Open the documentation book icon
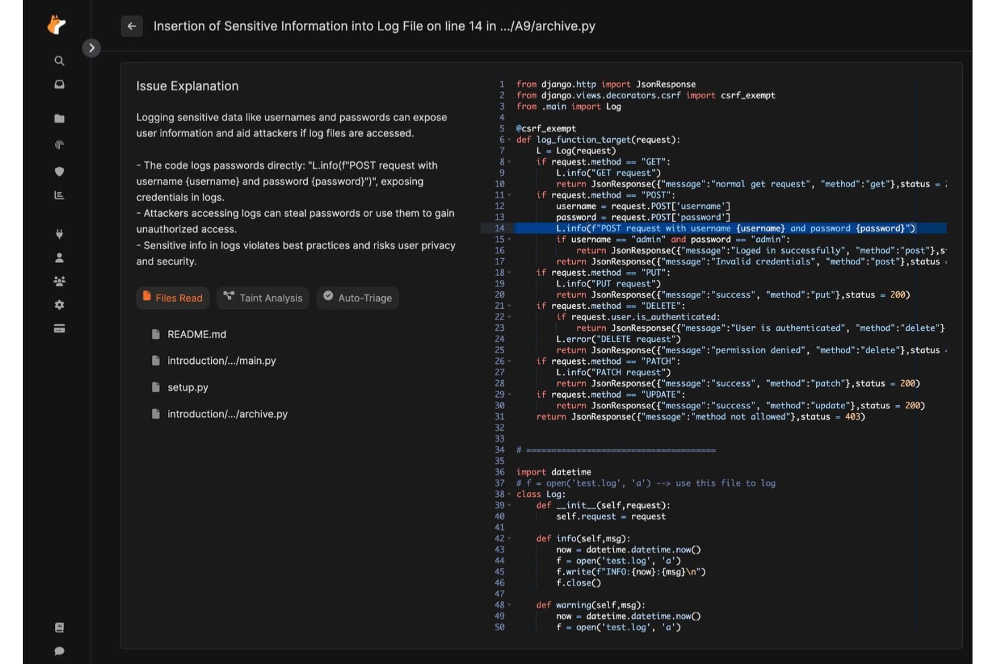995x664 pixels. pos(59,628)
